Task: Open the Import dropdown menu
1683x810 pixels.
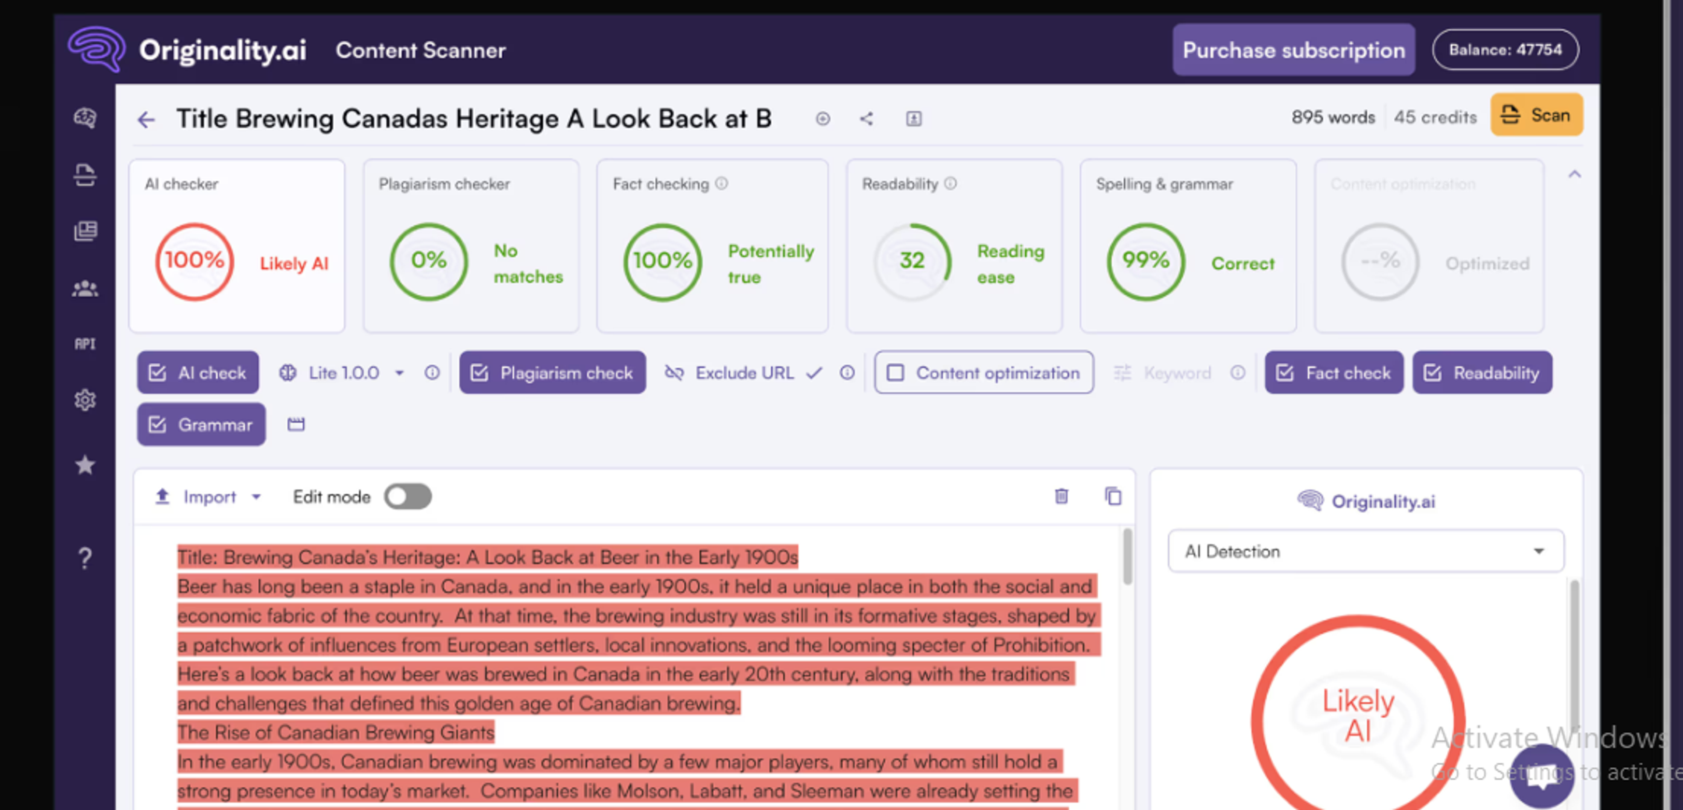Action: [x=208, y=497]
